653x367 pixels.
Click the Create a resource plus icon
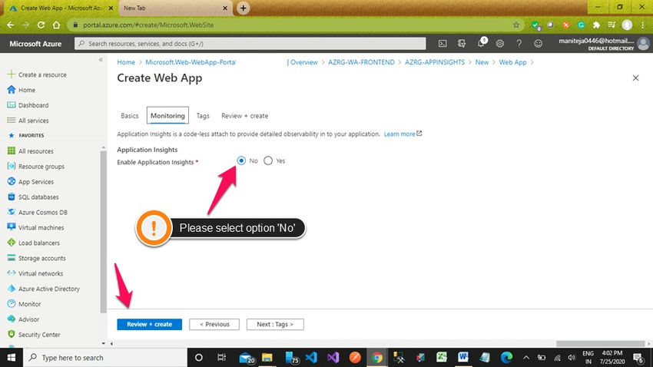pos(12,74)
